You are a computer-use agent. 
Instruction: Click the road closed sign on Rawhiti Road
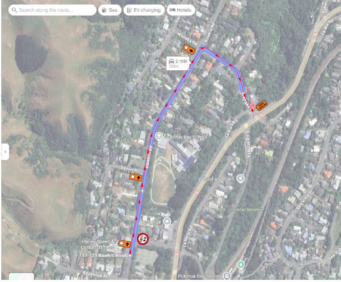tap(143, 239)
